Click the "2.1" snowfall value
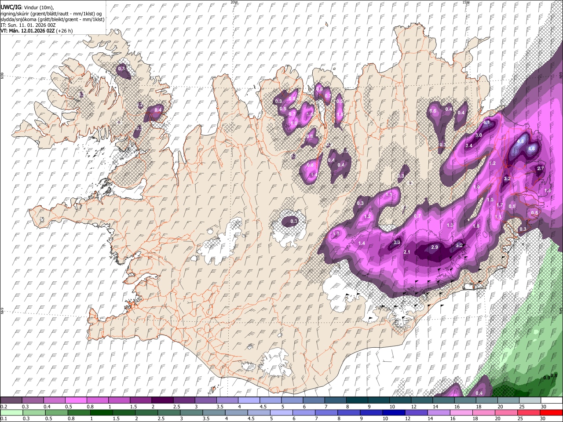Viewport: 563px width, 422px height. pos(407,252)
